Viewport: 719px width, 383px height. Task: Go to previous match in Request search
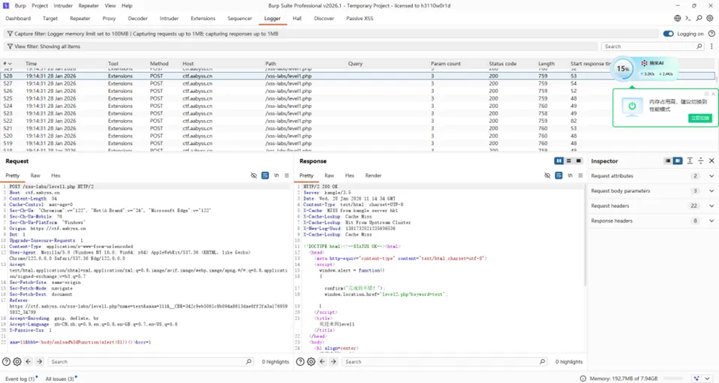click(x=29, y=361)
